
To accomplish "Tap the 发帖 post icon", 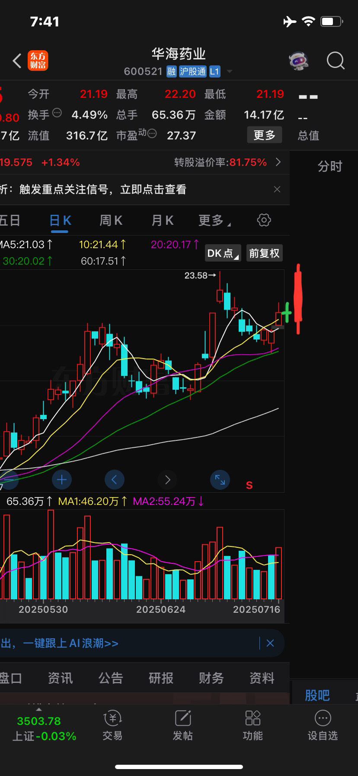I will [x=182, y=726].
